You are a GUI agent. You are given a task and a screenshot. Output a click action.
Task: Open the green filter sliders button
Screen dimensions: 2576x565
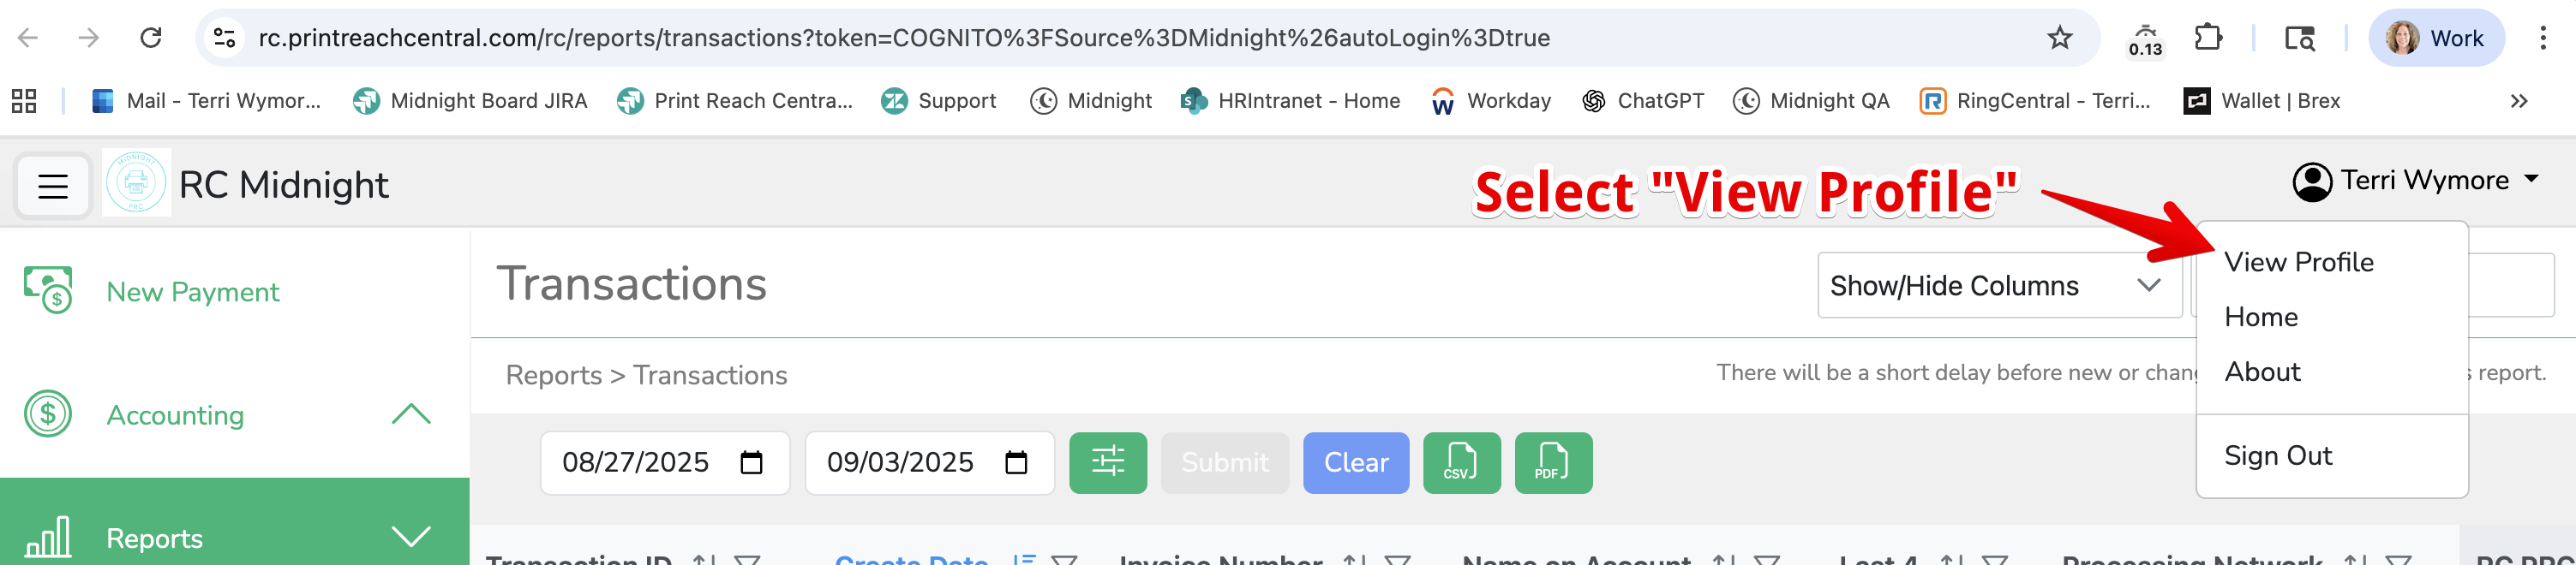point(1108,462)
